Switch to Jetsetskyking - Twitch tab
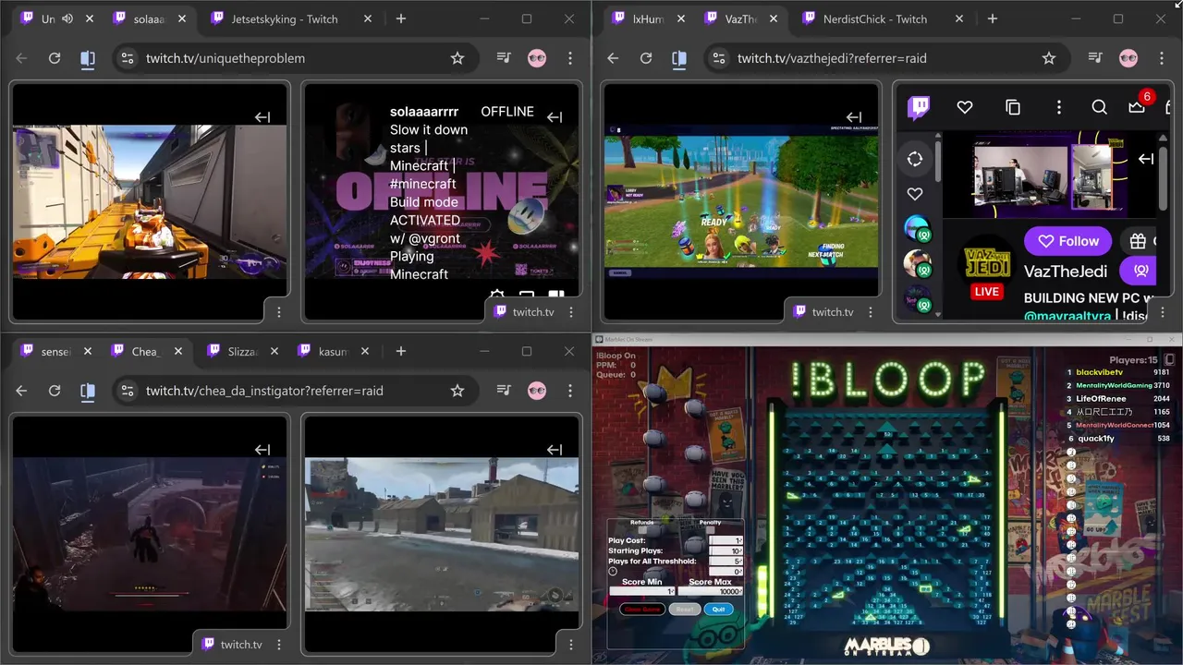The width and height of the screenshot is (1183, 665). point(285,18)
